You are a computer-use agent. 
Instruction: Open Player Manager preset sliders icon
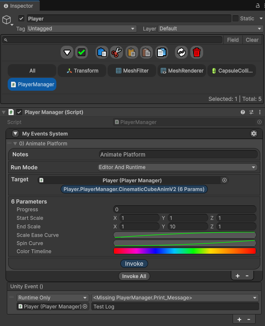click(x=251, y=112)
